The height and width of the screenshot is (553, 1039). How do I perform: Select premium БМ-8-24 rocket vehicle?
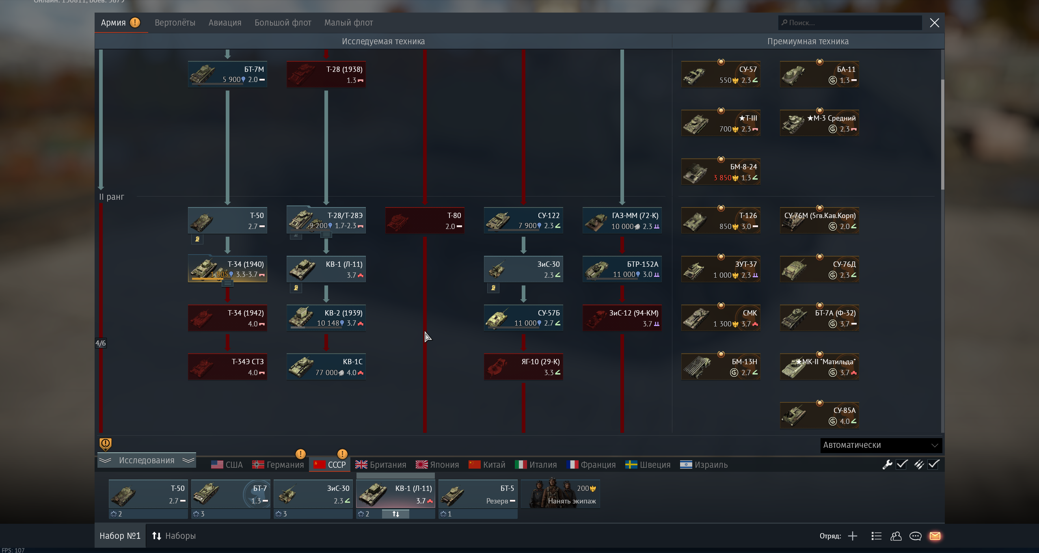721,172
